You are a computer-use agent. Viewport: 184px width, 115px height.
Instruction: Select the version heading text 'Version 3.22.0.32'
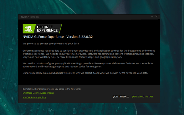(x=80, y=37)
